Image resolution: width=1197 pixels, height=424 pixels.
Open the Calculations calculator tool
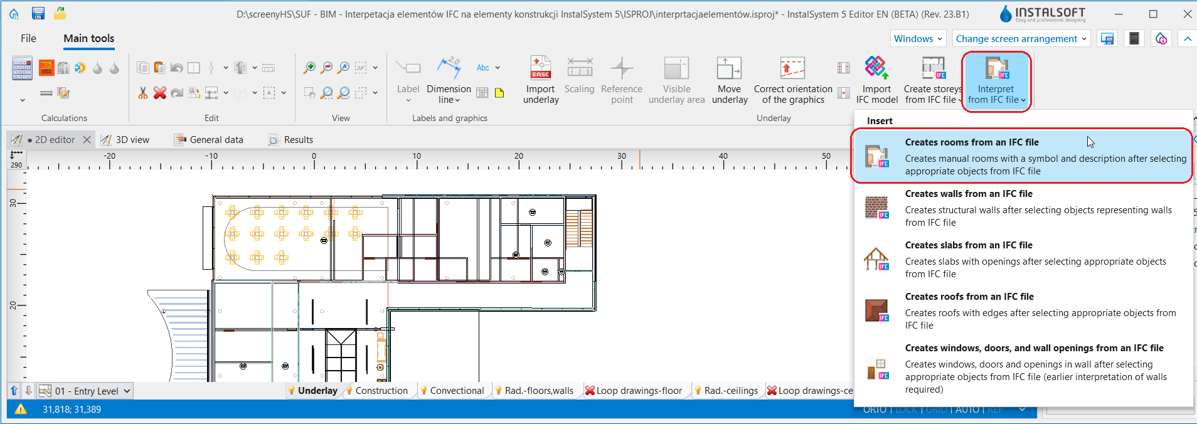point(22,68)
